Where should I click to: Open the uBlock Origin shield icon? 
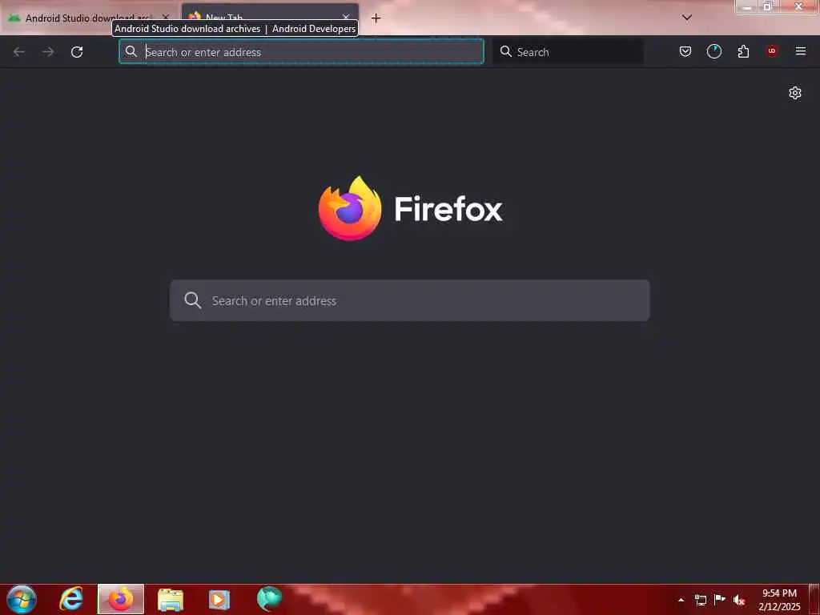(x=772, y=50)
